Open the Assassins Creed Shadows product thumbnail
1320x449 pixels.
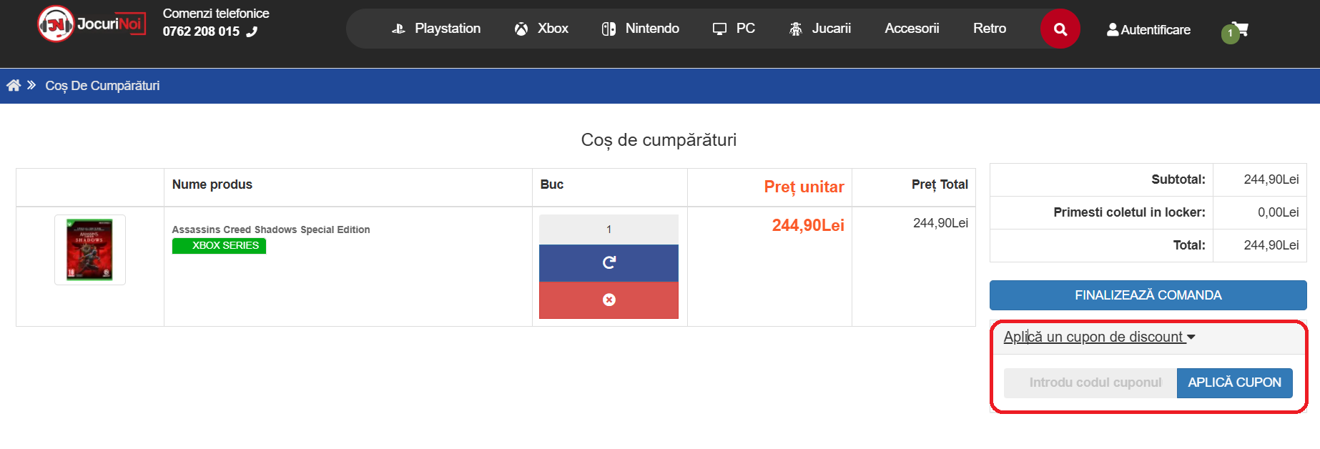(90, 250)
